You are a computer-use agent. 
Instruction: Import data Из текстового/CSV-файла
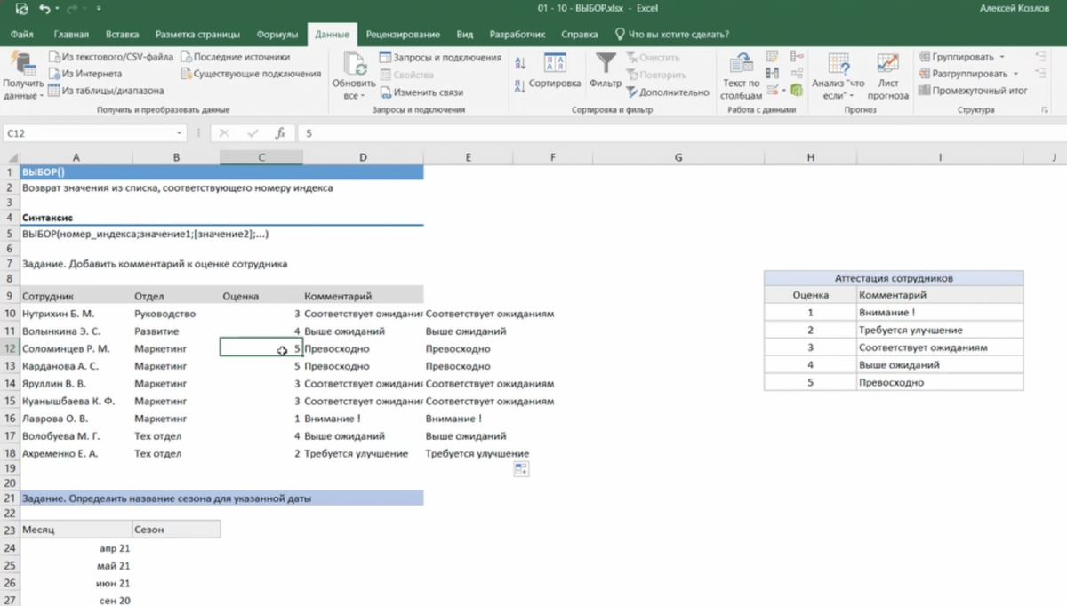pos(110,58)
